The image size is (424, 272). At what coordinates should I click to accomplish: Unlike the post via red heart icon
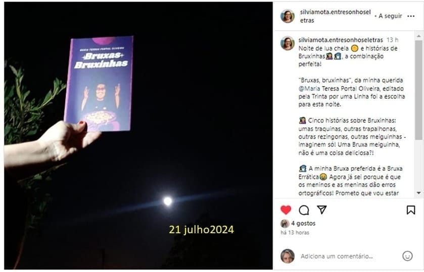coord(286,210)
